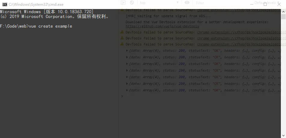
Task: Show the console sidebar in DevTools
Action: [x=123, y=3]
